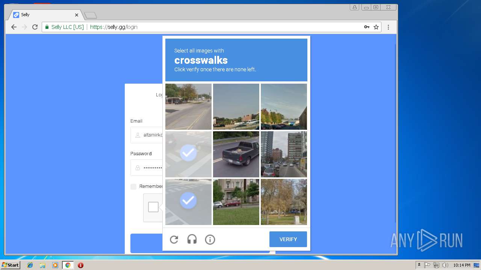Open Internet Explorer from the taskbar
Image resolution: width=481 pixels, height=270 pixels.
pos(30,265)
